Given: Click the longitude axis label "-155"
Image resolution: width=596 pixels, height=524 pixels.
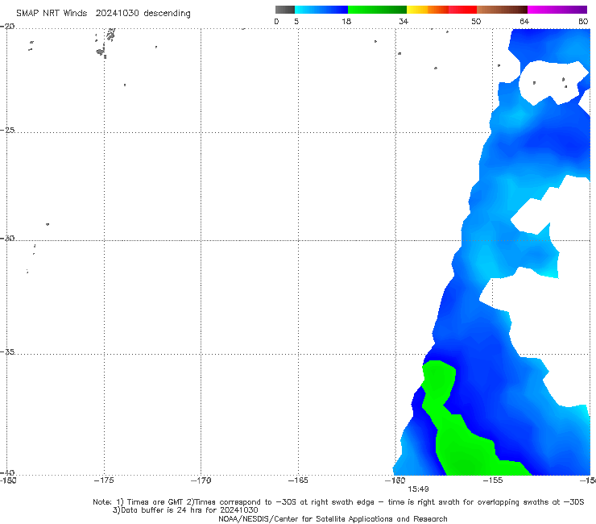Looking at the screenshot, I should (x=492, y=480).
